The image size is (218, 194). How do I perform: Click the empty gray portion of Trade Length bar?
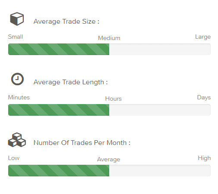(160, 110)
